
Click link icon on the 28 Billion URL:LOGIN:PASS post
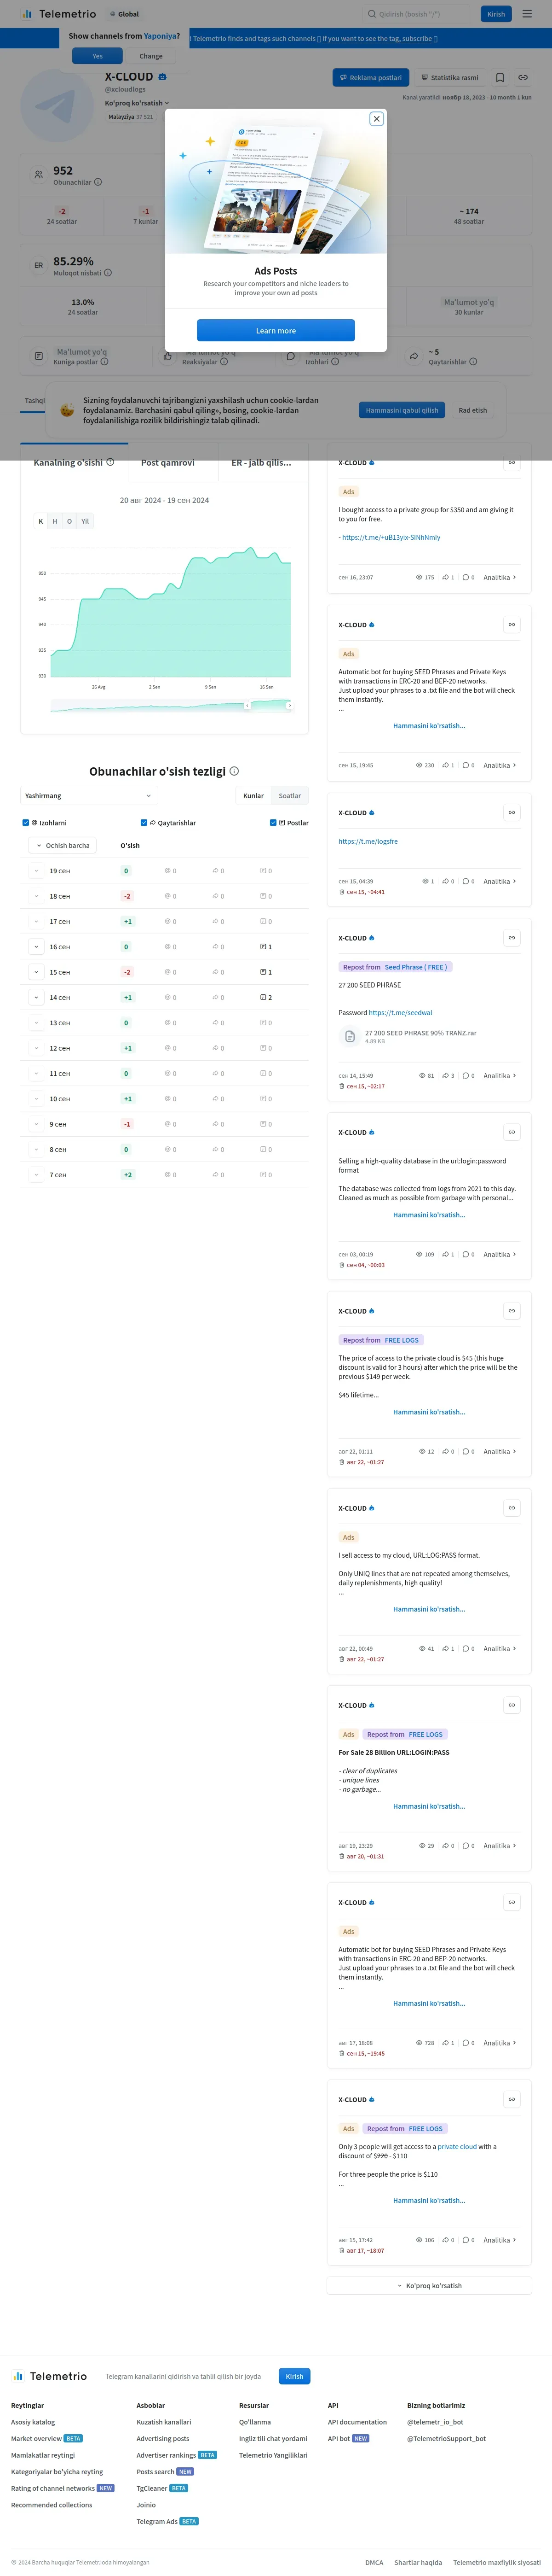(x=512, y=1705)
